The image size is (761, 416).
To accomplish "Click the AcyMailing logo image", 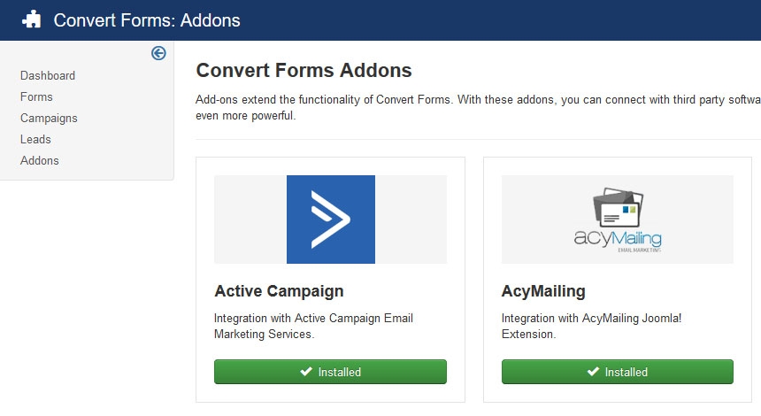I will 618,220.
